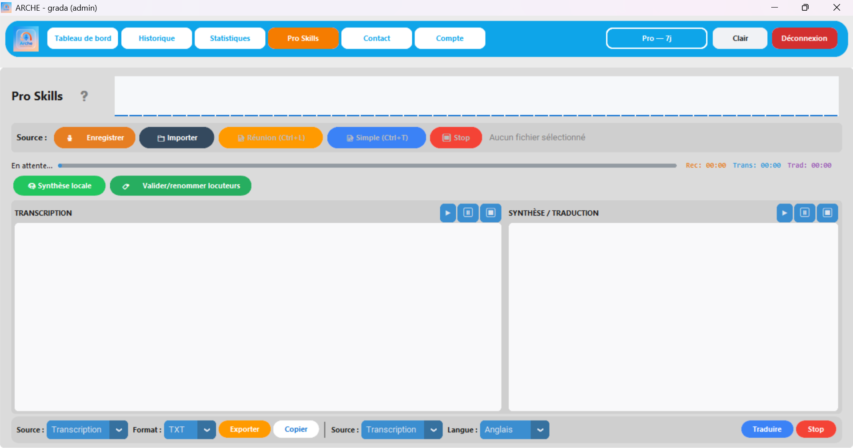The width and height of the screenshot is (853, 448).
Task: Stop the source processing
Action: pyautogui.click(x=456, y=138)
